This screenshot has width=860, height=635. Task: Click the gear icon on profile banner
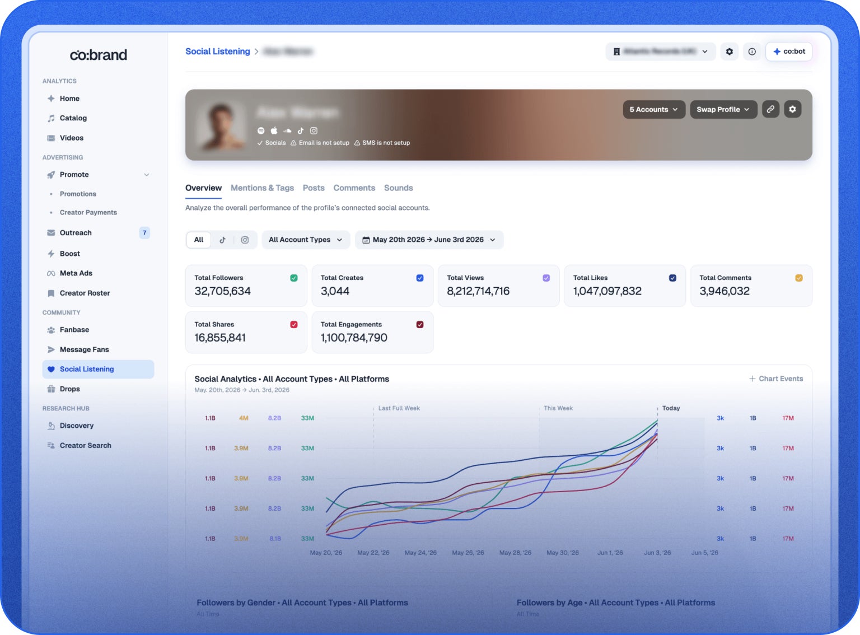(792, 109)
